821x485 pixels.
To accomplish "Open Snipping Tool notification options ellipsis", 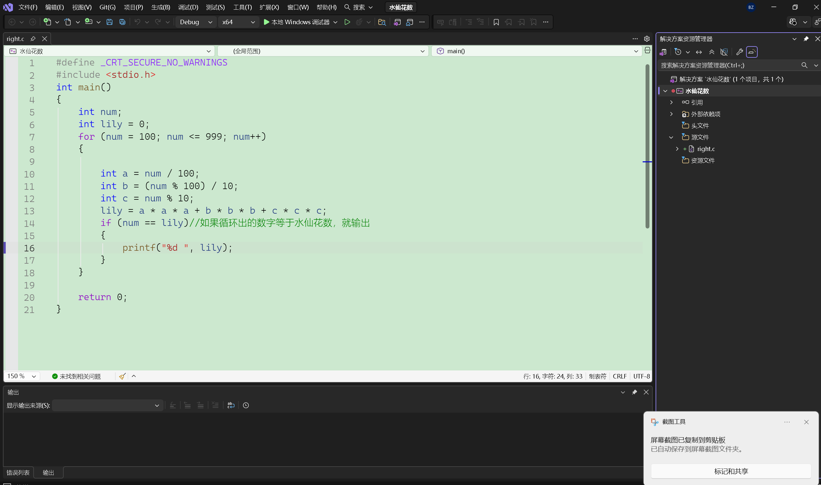I will point(787,422).
